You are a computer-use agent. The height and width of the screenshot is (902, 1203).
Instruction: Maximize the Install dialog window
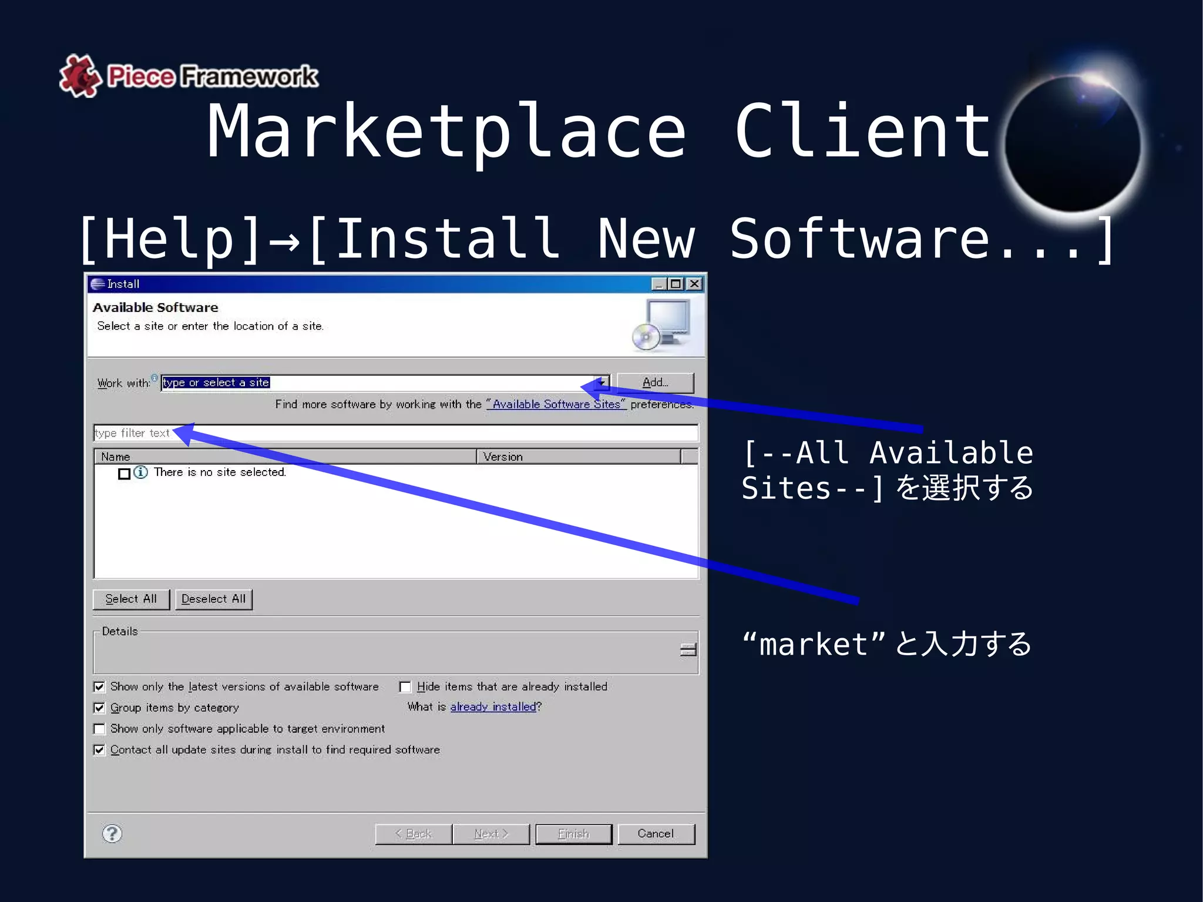[676, 284]
